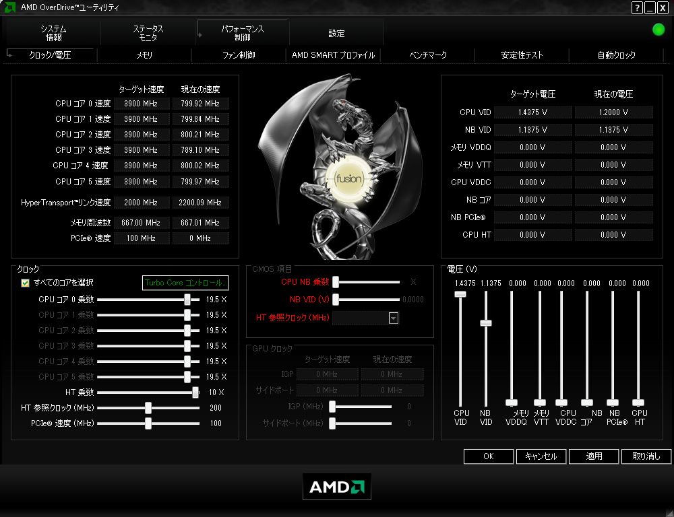The image size is (674, 517).
Task: Click CPU コア 3 乗数 slider handle
Action: tap(187, 345)
